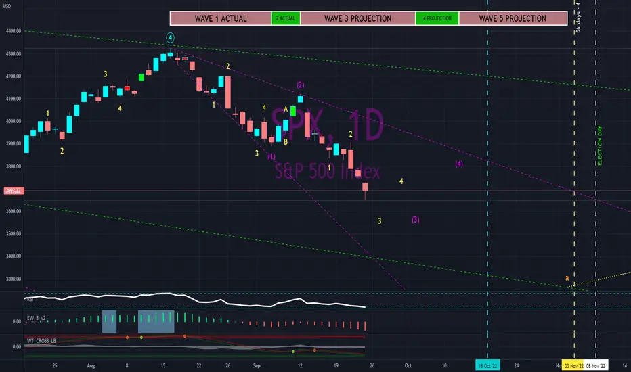Click the Oct label on time axis
Viewport: 631px width, 372px height.
click(x=408, y=365)
